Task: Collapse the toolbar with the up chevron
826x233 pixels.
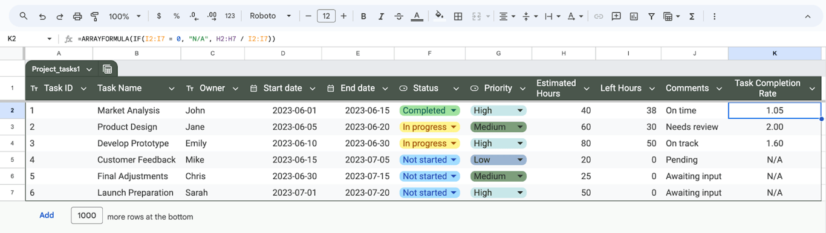Action: (807, 16)
